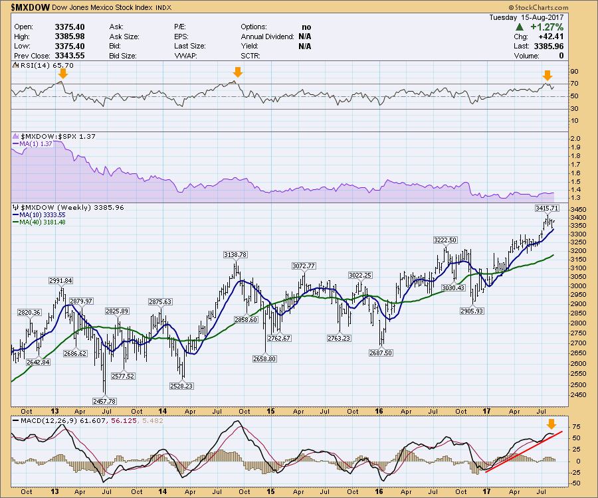Click the 2457.78 low price label

pyautogui.click(x=104, y=401)
